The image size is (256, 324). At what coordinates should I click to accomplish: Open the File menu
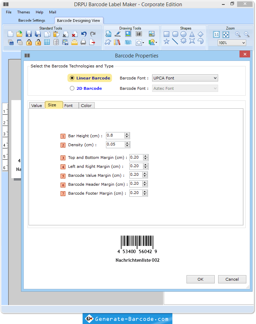click(x=9, y=12)
